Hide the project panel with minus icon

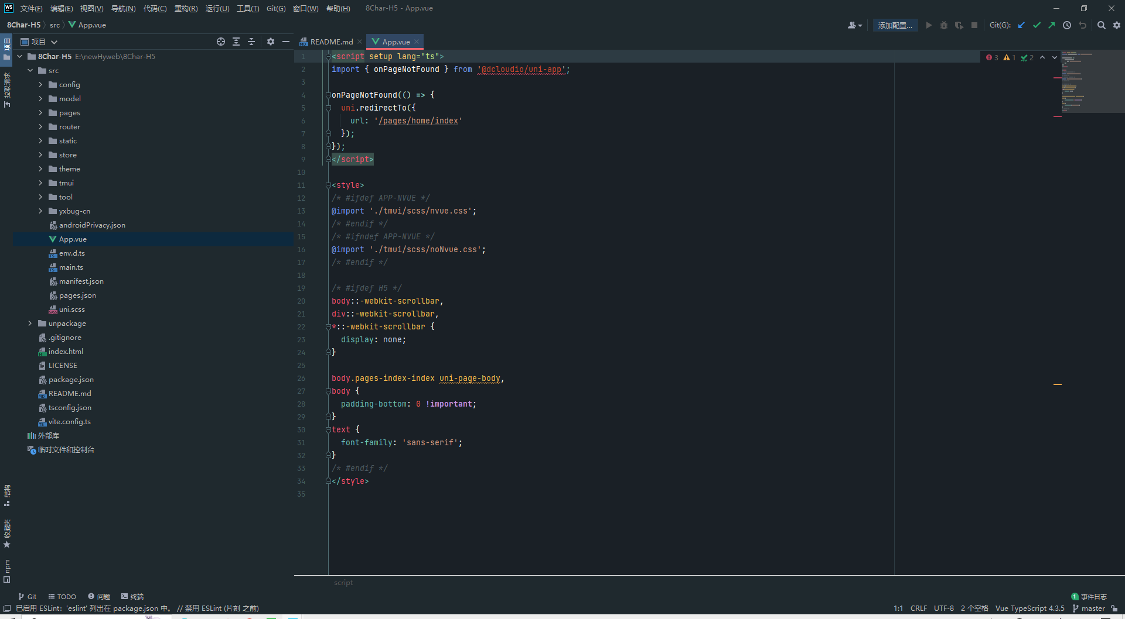(x=286, y=42)
